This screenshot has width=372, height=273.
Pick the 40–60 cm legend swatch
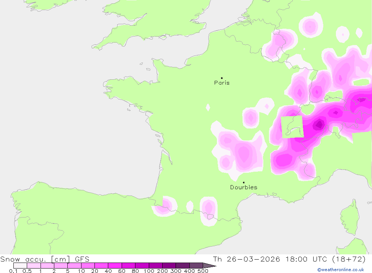(x=115, y=266)
